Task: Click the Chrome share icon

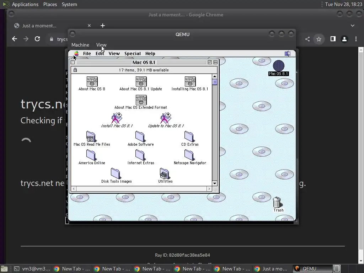Action: [x=307, y=39]
